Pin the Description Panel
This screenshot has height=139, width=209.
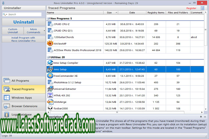pos(201,117)
